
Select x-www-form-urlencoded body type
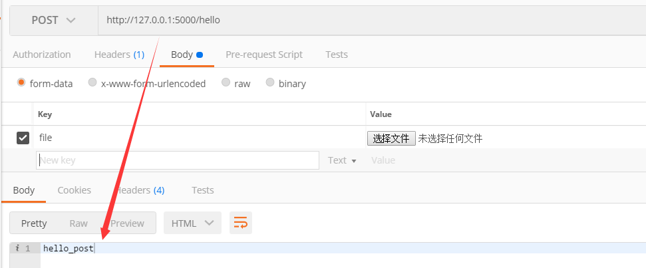(x=92, y=83)
